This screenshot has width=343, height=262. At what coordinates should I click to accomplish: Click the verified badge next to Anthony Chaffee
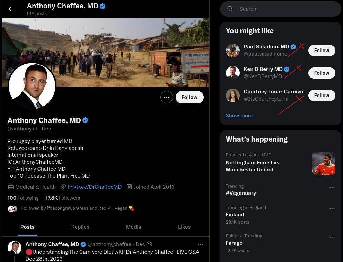coord(85,120)
